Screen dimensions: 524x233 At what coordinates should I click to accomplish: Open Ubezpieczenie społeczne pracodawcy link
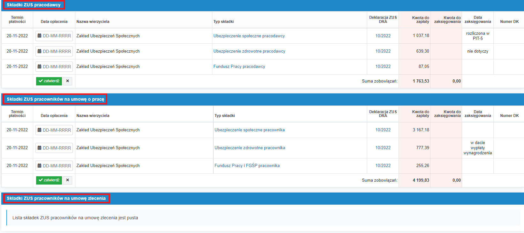(x=249, y=36)
